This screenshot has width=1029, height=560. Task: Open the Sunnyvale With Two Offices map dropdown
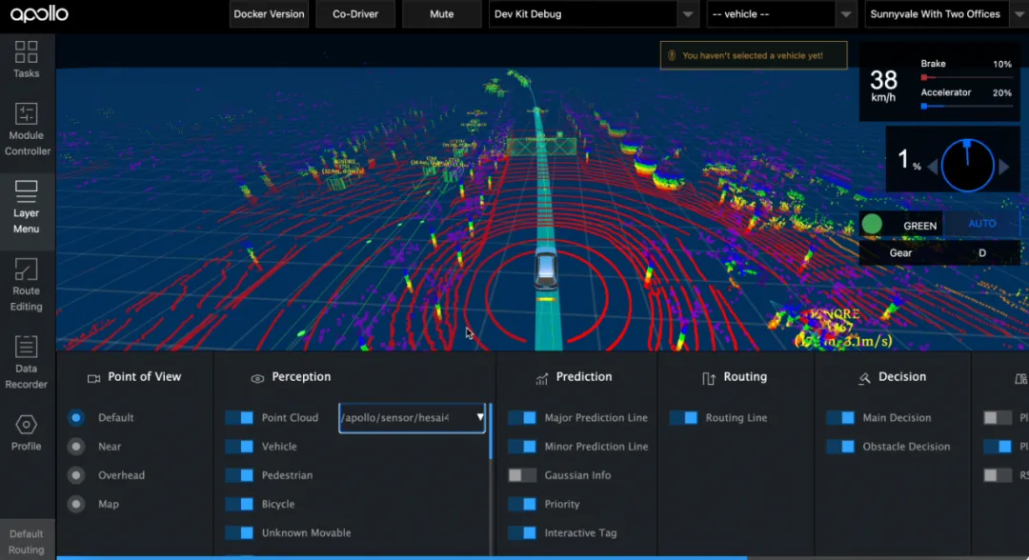(946, 13)
